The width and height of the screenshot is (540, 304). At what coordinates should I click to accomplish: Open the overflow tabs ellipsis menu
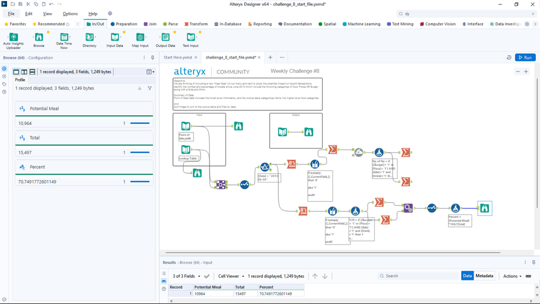282,57
